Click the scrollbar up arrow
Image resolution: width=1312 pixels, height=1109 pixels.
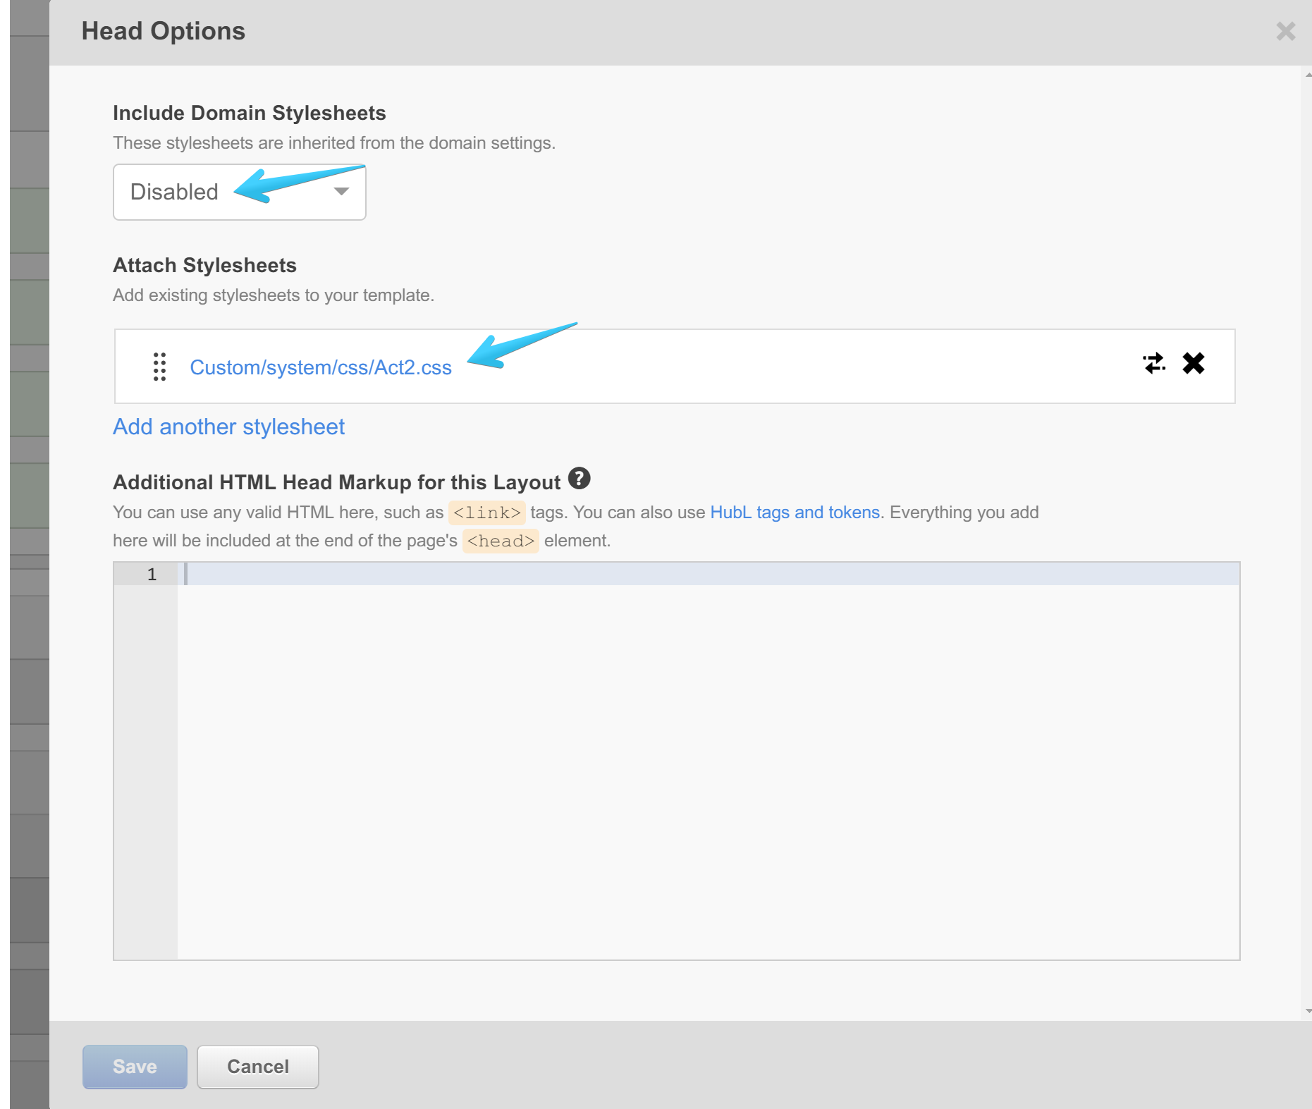pyautogui.click(x=1308, y=74)
